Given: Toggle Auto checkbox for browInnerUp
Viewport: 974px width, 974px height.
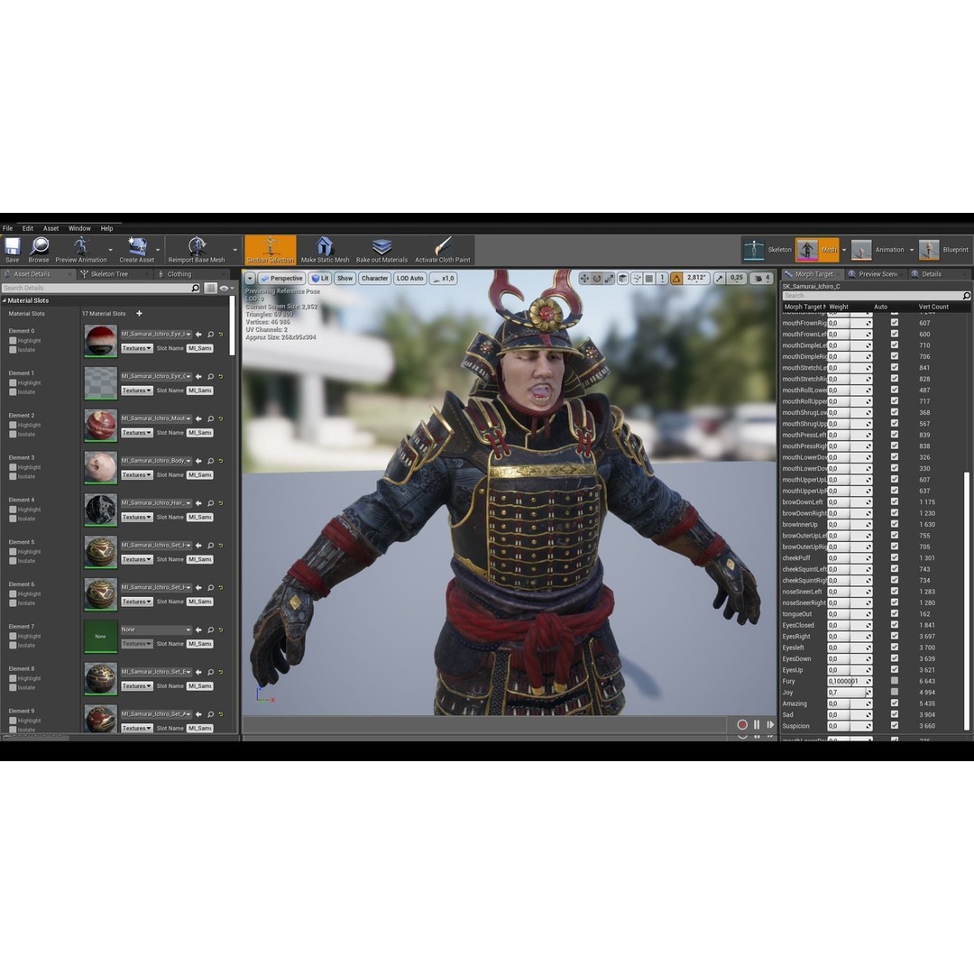Looking at the screenshot, I should [x=895, y=524].
